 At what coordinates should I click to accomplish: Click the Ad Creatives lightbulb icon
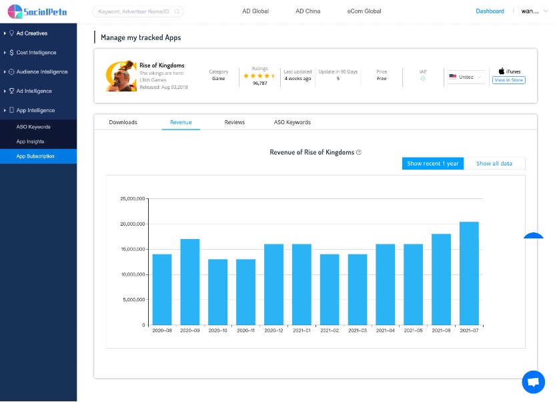coord(12,33)
